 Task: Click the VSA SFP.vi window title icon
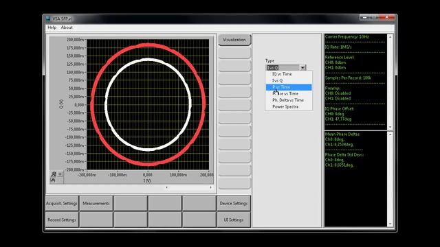[x=48, y=19]
